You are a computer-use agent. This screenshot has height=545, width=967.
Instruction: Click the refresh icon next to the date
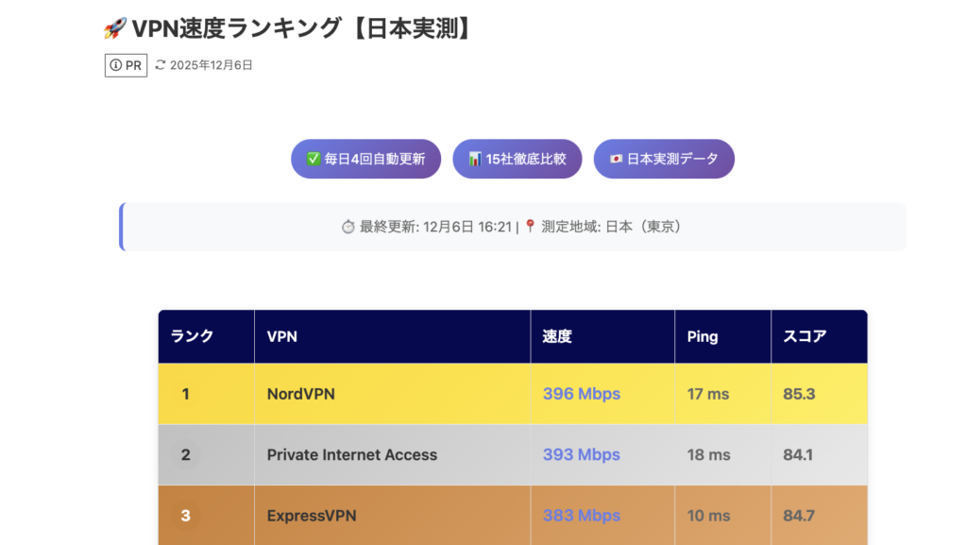(x=161, y=65)
